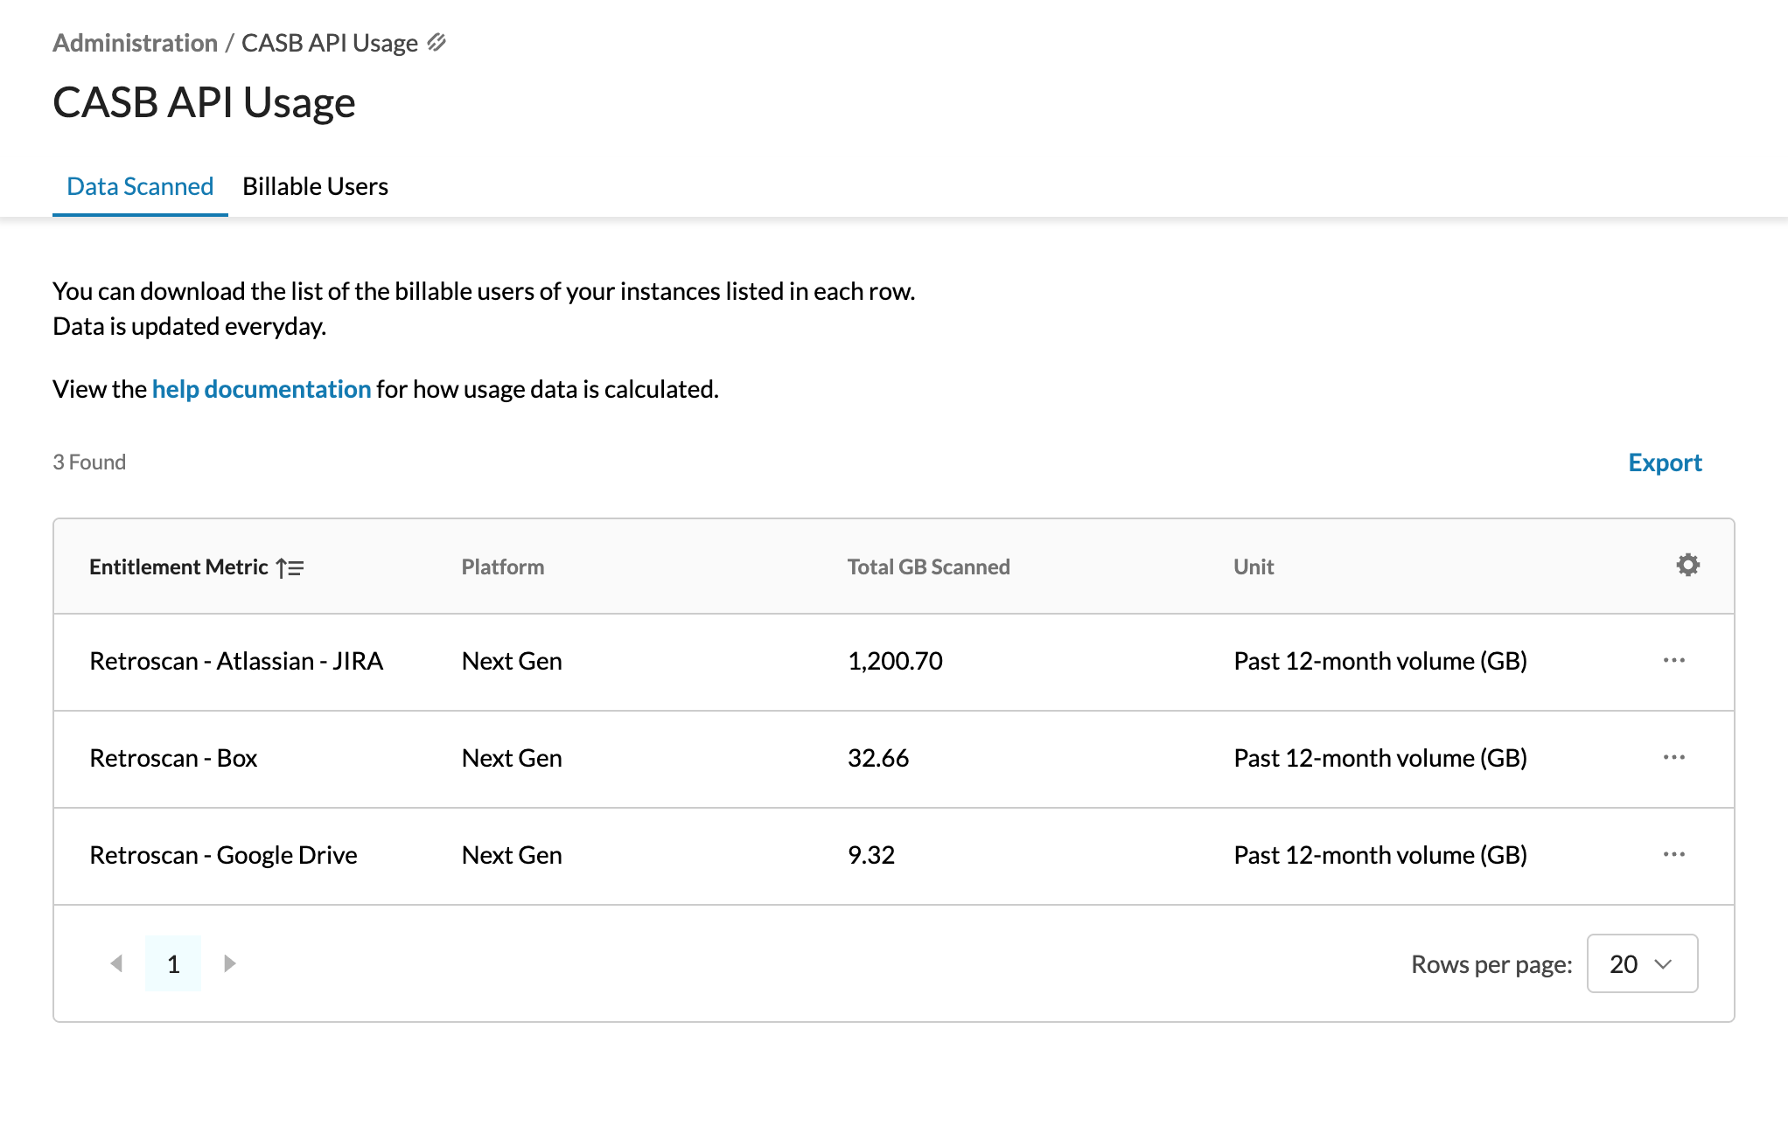Image resolution: width=1788 pixels, height=1126 pixels.
Task: Navigate to Administration via the breadcrumb
Action: (136, 42)
